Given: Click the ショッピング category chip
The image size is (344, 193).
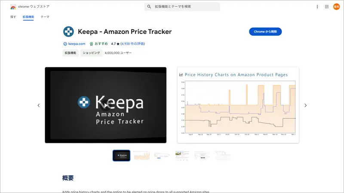Looking at the screenshot, I should point(91,53).
